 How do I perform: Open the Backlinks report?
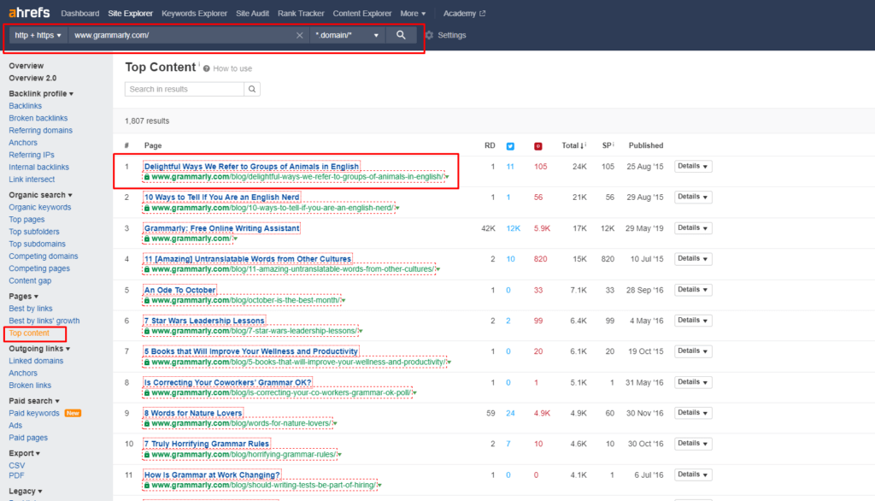coord(25,105)
